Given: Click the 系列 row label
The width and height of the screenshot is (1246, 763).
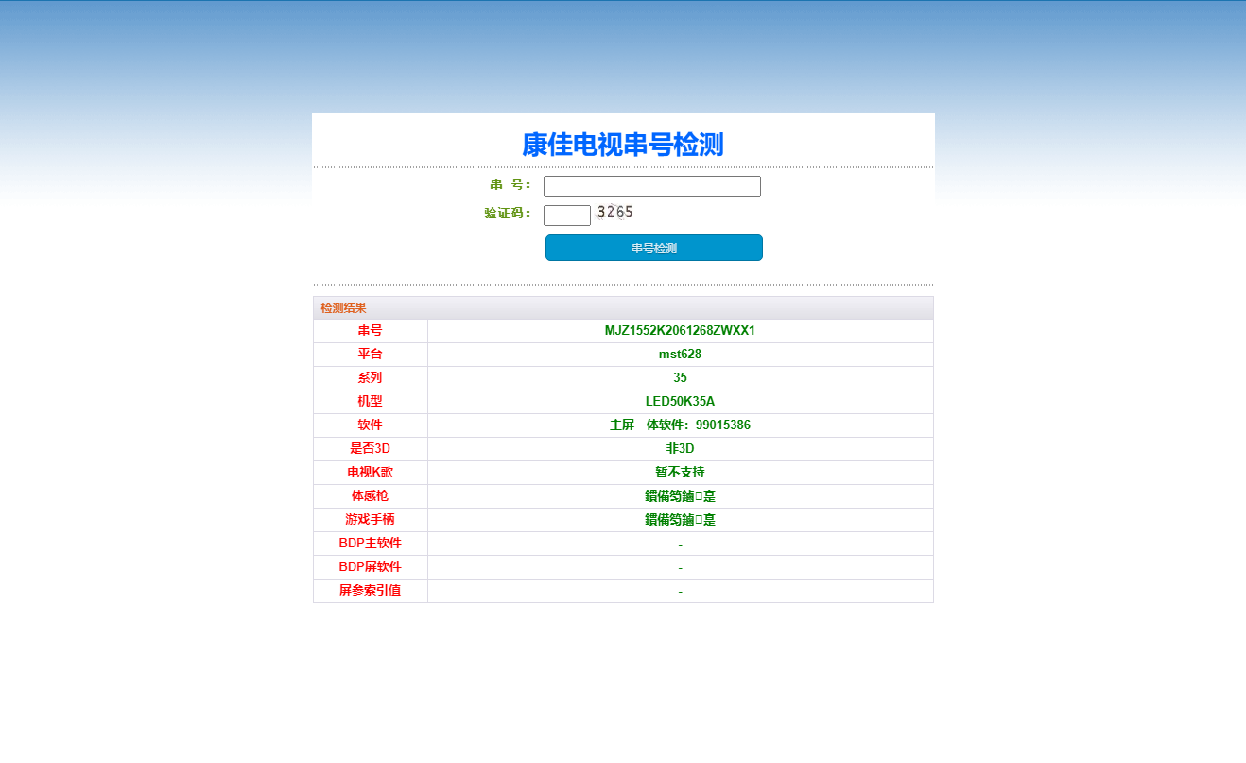Looking at the screenshot, I should (x=371, y=378).
